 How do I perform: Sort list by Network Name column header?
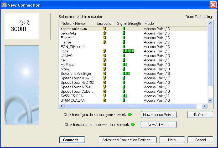(x=77, y=23)
